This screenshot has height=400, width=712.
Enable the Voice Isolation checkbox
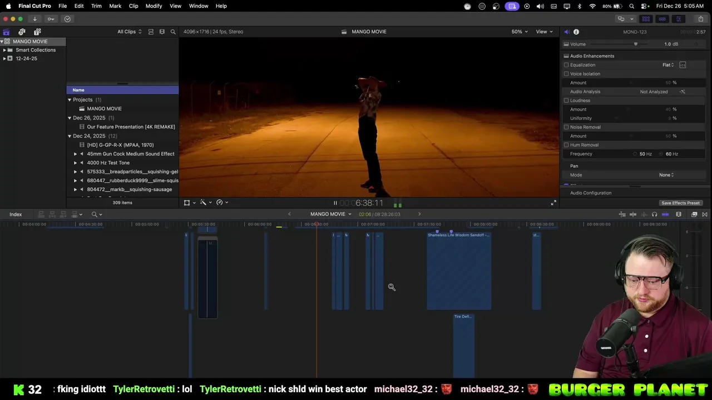(566, 74)
